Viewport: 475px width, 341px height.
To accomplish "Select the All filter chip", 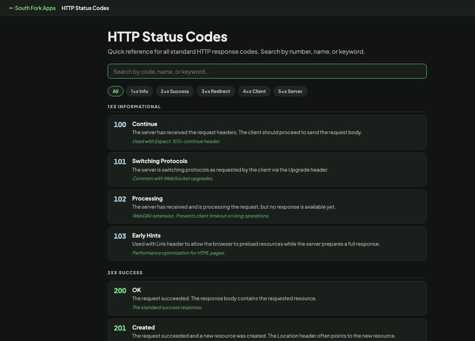I will [x=115, y=91].
